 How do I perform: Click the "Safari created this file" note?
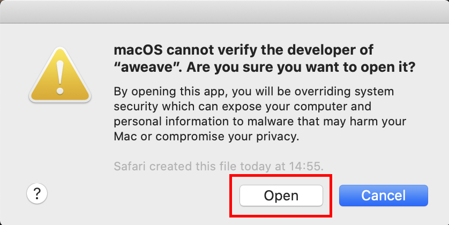(219, 166)
